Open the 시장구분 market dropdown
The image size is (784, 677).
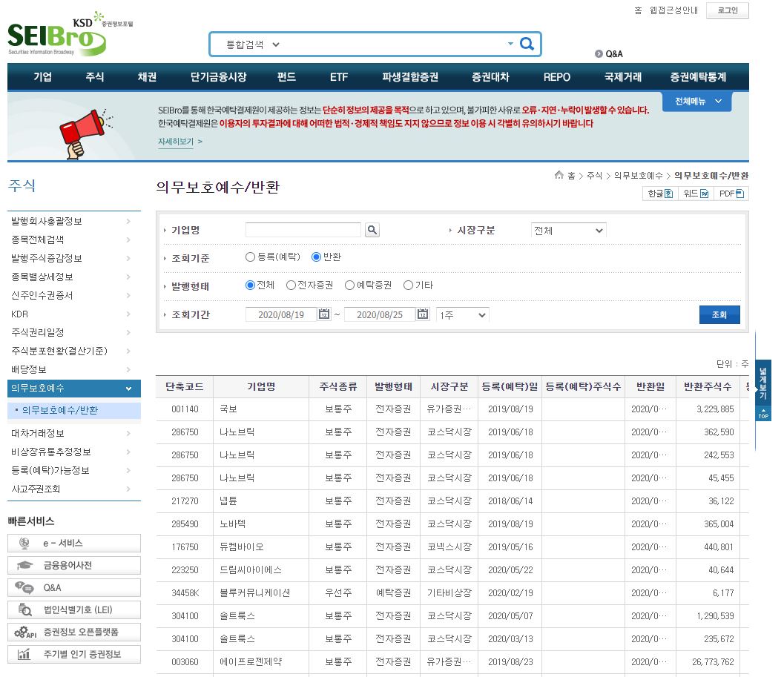coord(568,230)
